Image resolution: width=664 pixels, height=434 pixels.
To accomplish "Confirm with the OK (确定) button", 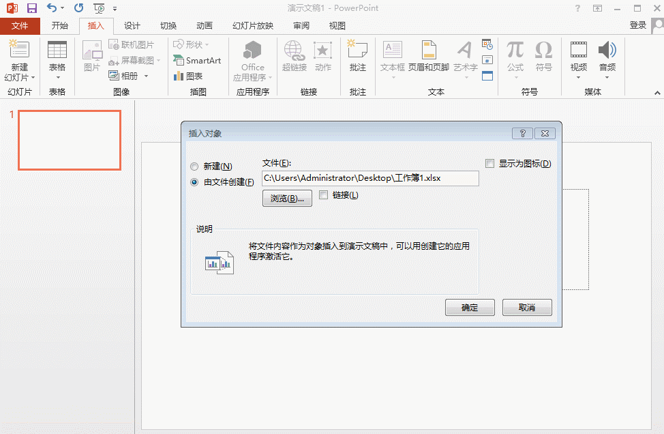I will click(x=470, y=307).
